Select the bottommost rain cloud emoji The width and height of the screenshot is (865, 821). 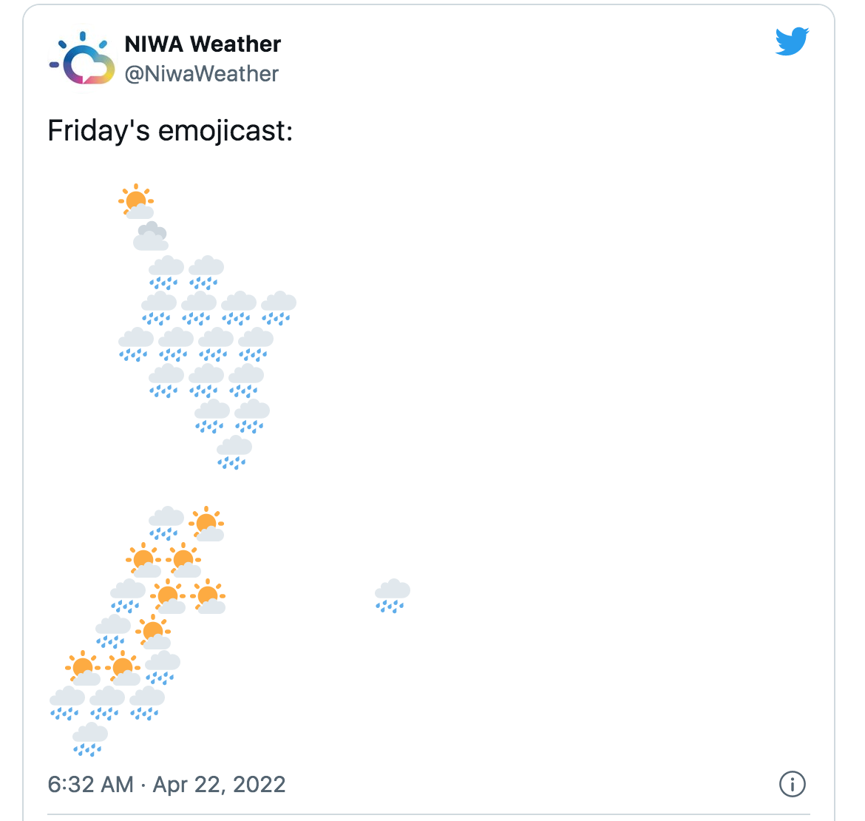pyautogui.click(x=90, y=740)
